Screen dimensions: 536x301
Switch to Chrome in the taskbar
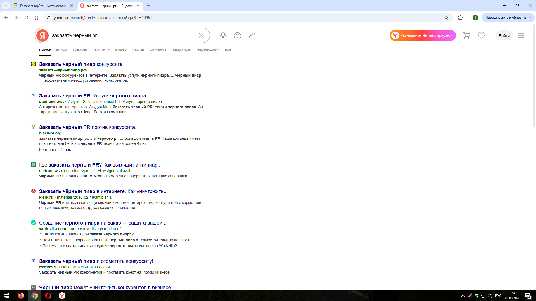point(35,296)
